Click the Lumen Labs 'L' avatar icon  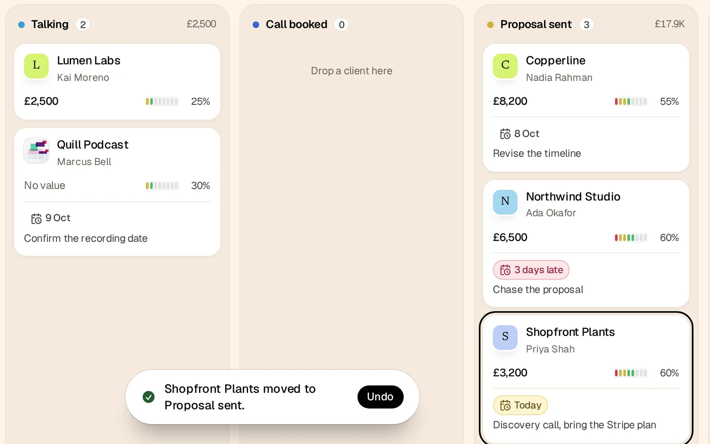36,66
